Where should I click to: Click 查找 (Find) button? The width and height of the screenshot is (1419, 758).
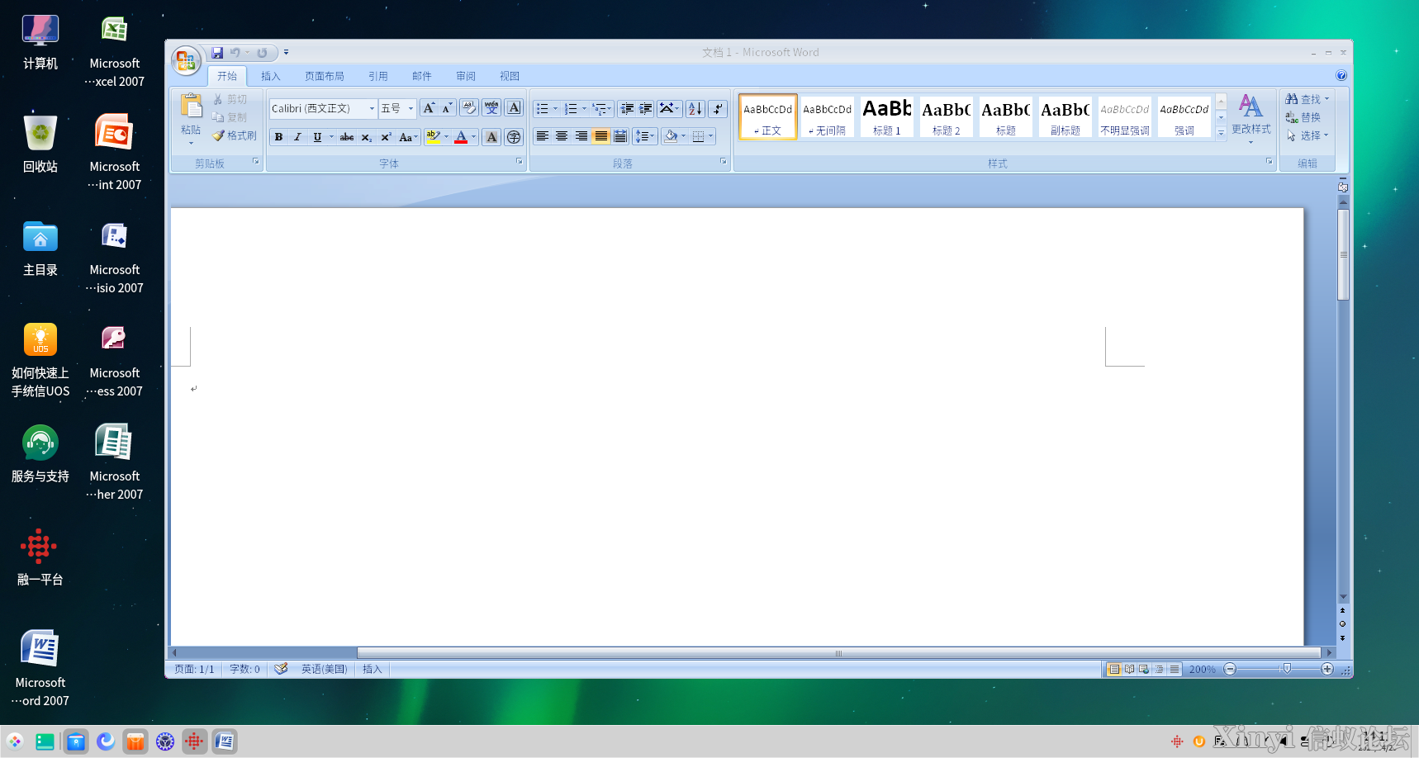click(1307, 99)
